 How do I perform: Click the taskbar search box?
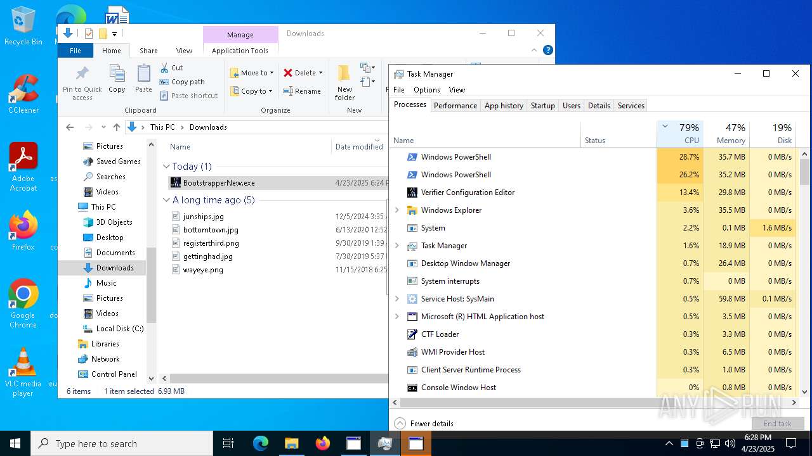point(122,443)
